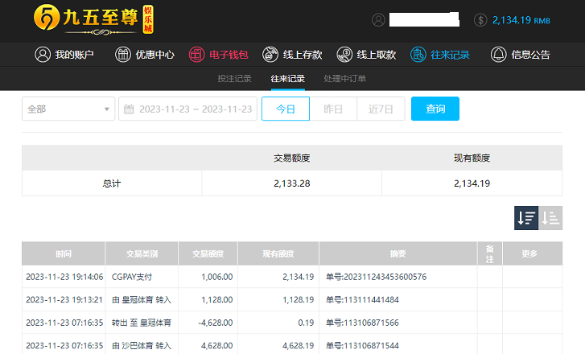The image size is (585, 354).
Task: Click the 电子钱包 wallet icon
Action: coord(196,55)
